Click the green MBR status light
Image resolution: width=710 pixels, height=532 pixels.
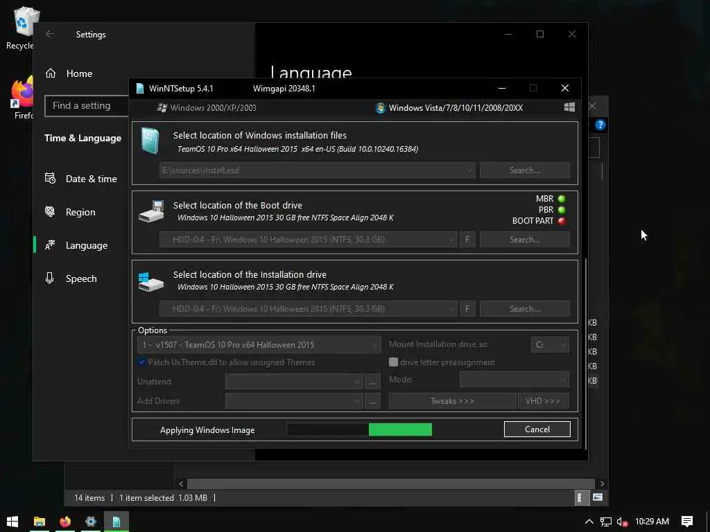562,199
